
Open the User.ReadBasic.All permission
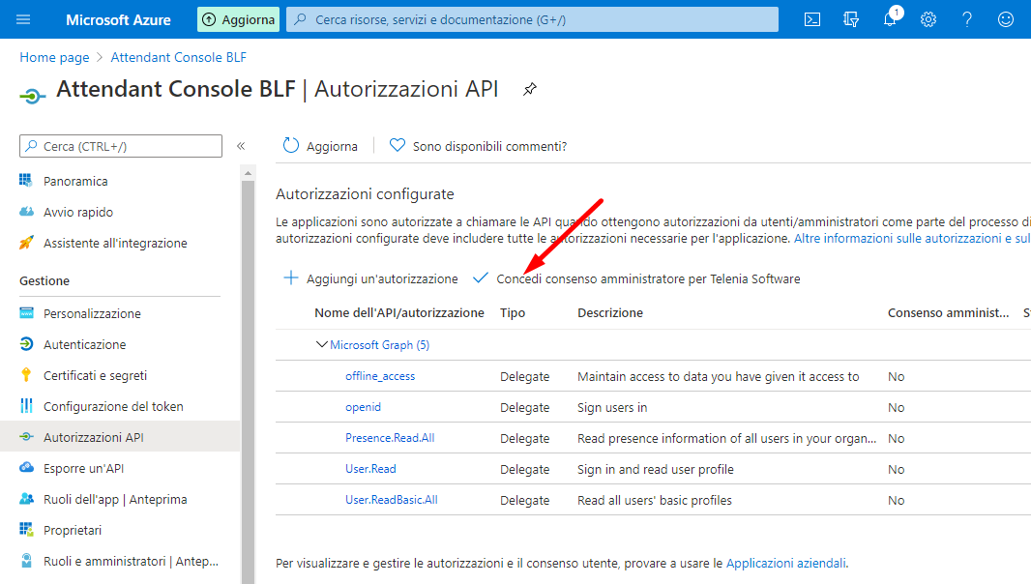tap(392, 499)
